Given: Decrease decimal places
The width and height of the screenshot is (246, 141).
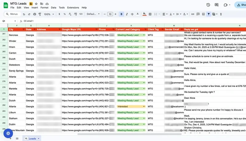Looking at the screenshot, I should click(70, 14).
